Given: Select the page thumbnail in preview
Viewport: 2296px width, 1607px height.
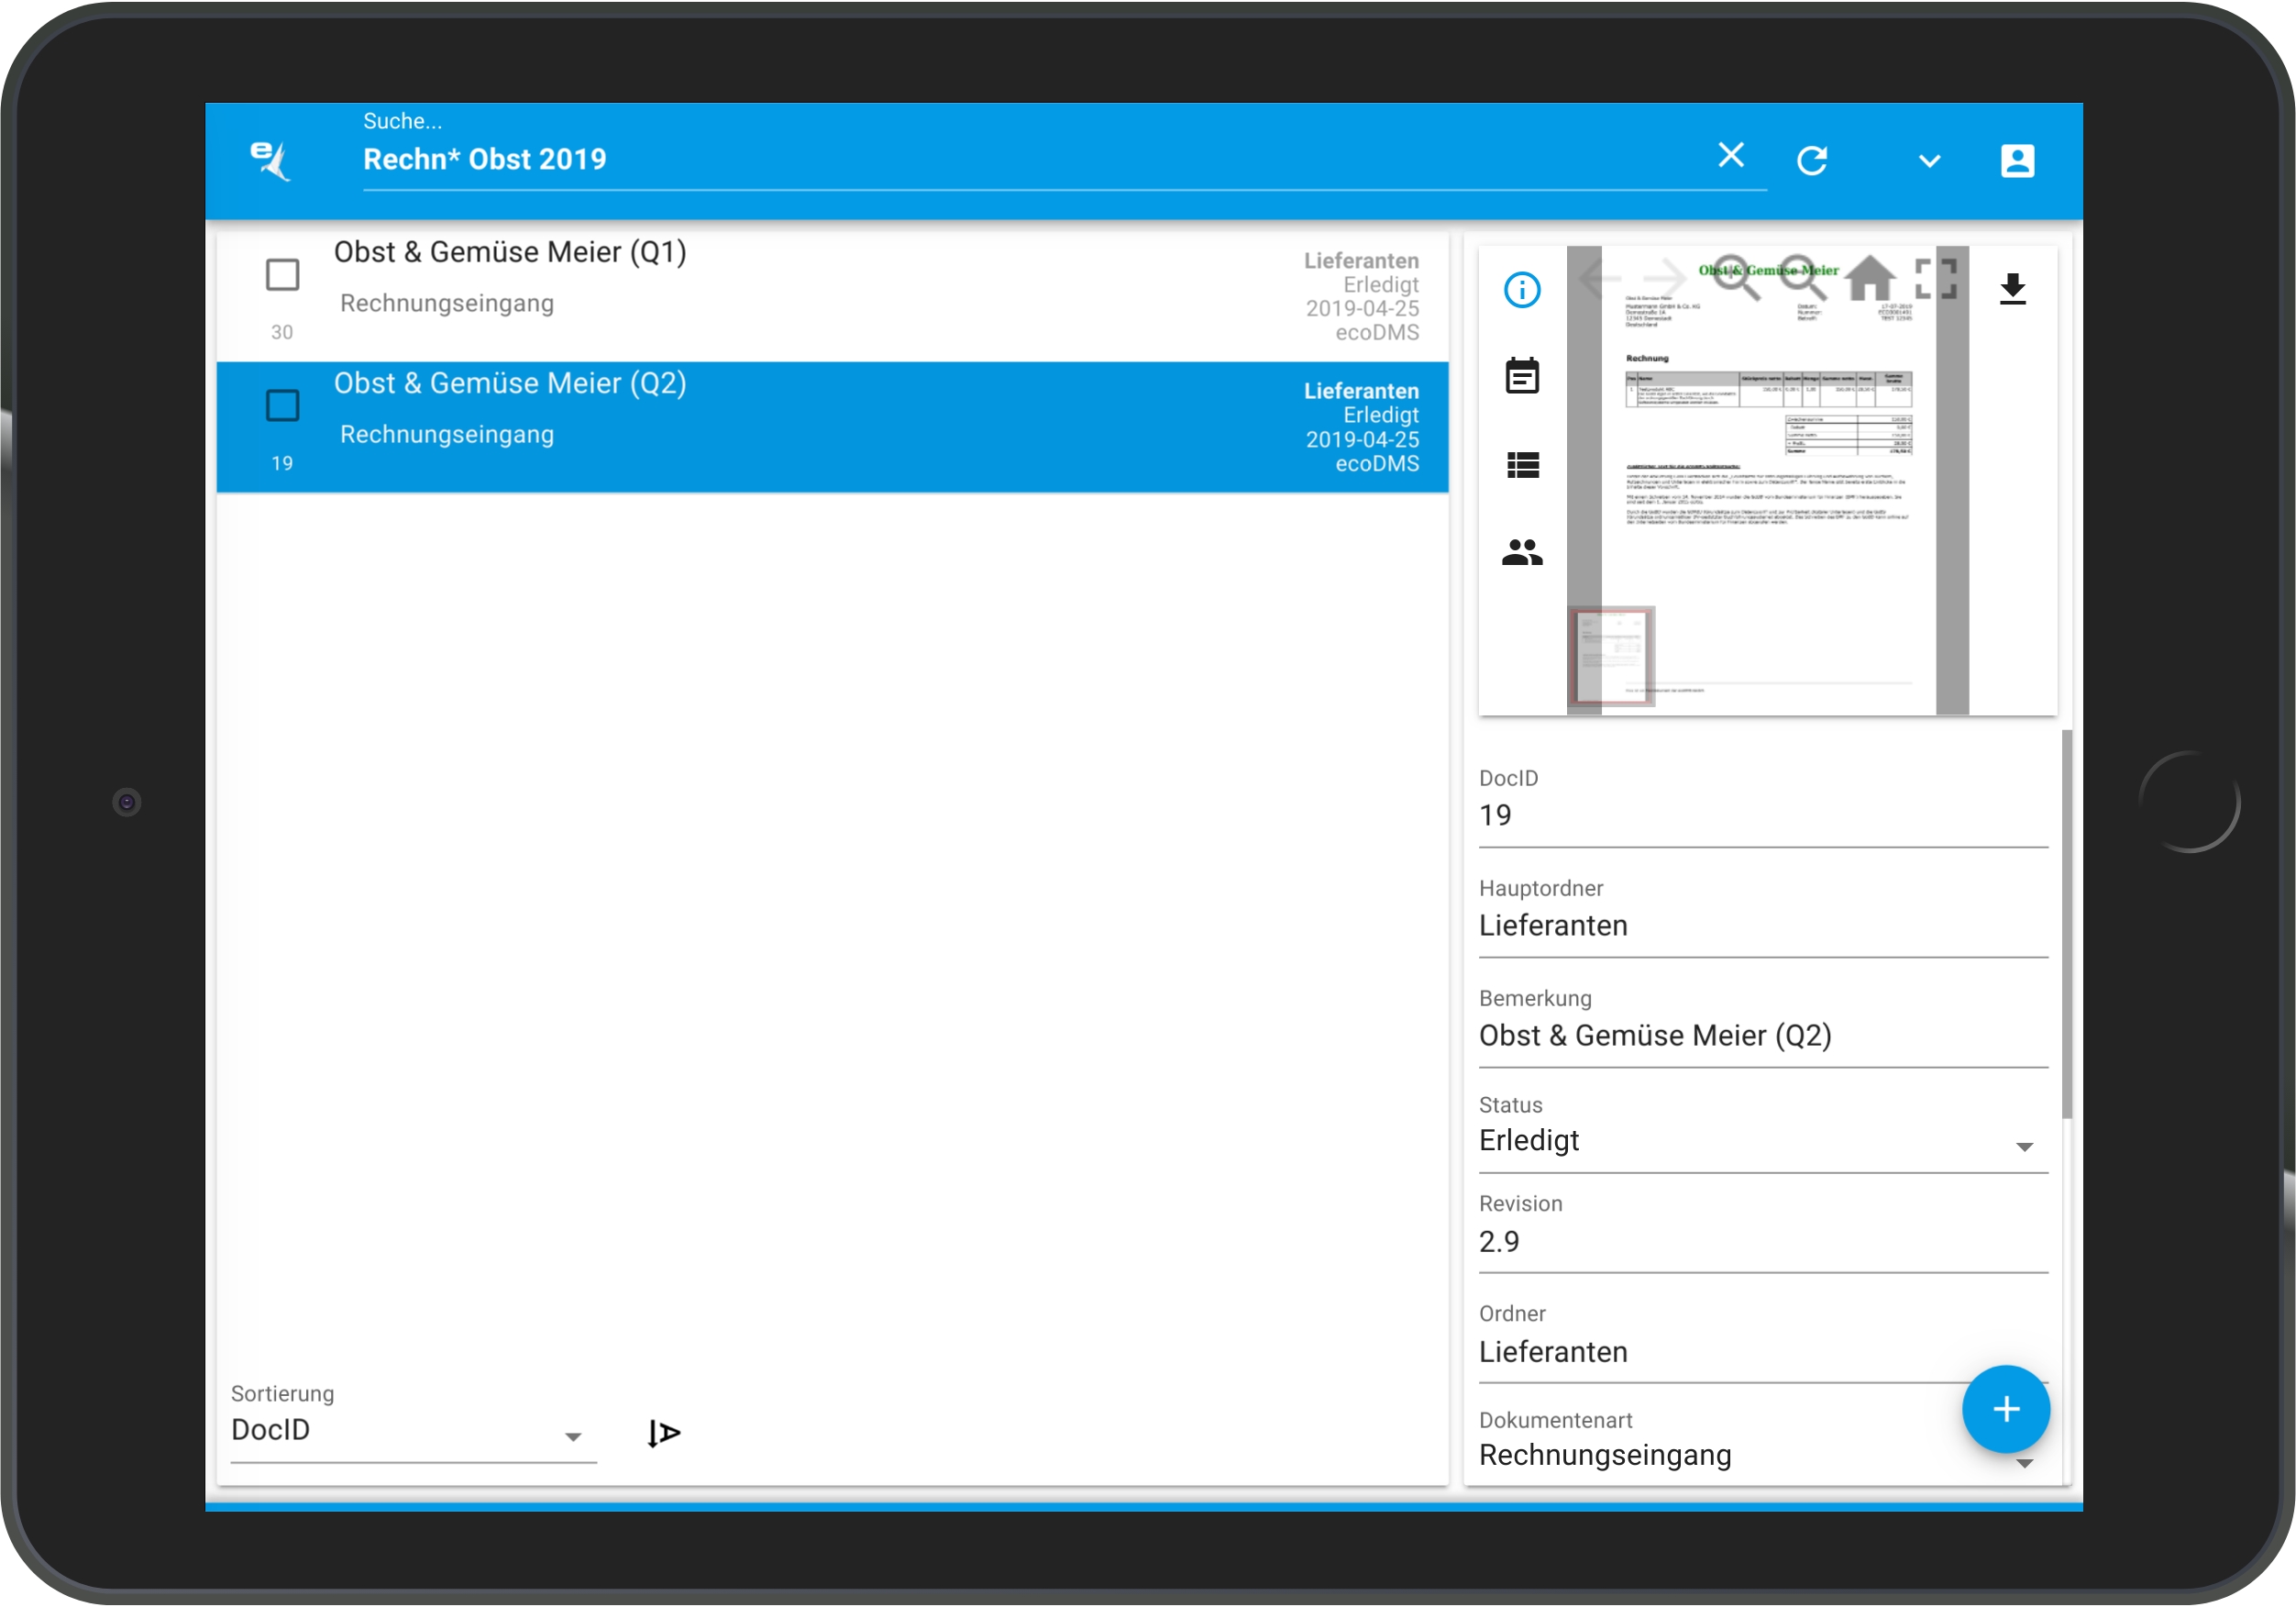Looking at the screenshot, I should pyautogui.click(x=1610, y=656).
